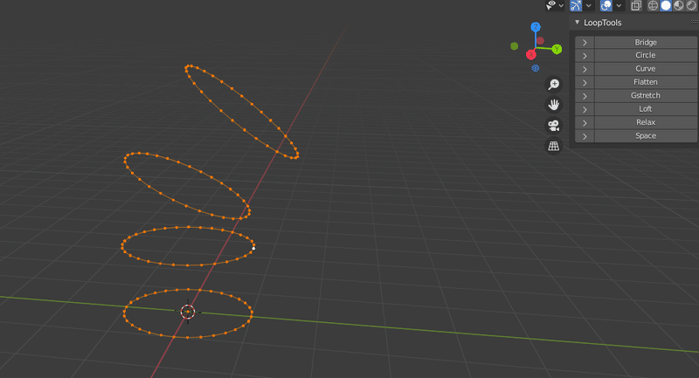The image size is (699, 378).
Task: Run the Bridge tool
Action: point(646,42)
